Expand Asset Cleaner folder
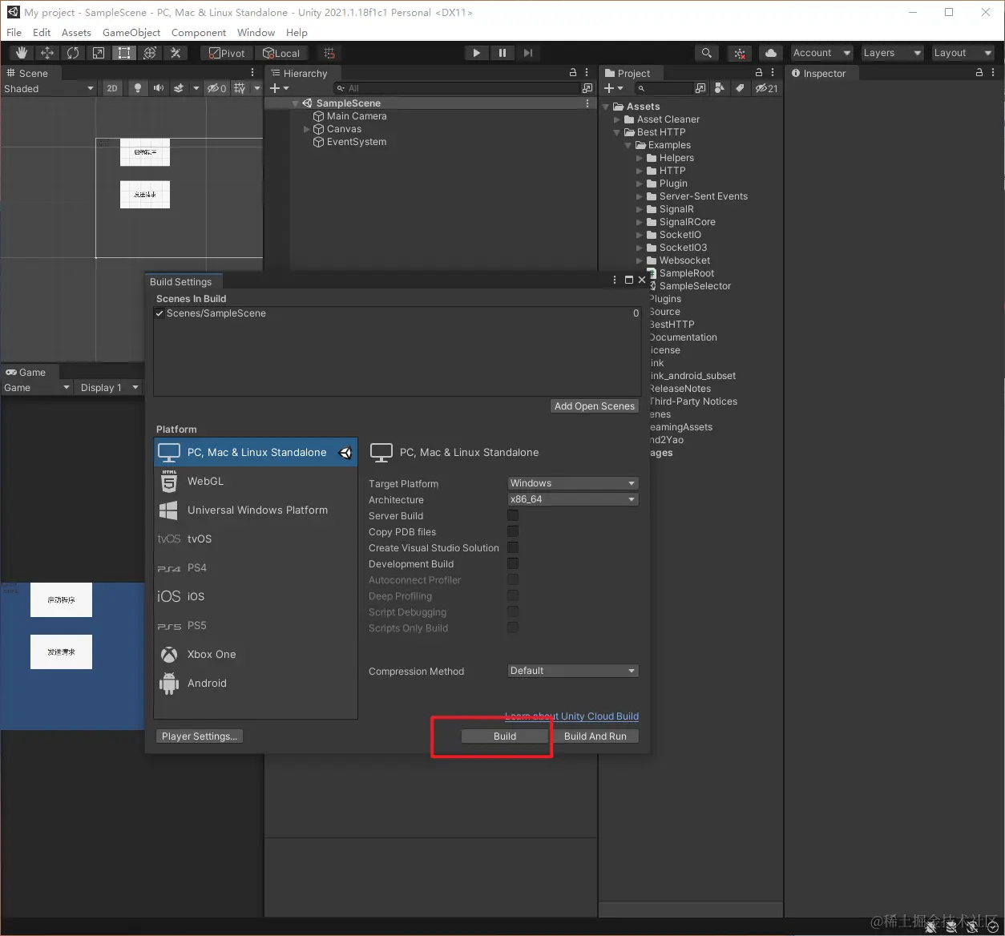Image resolution: width=1005 pixels, height=936 pixels. (x=617, y=119)
